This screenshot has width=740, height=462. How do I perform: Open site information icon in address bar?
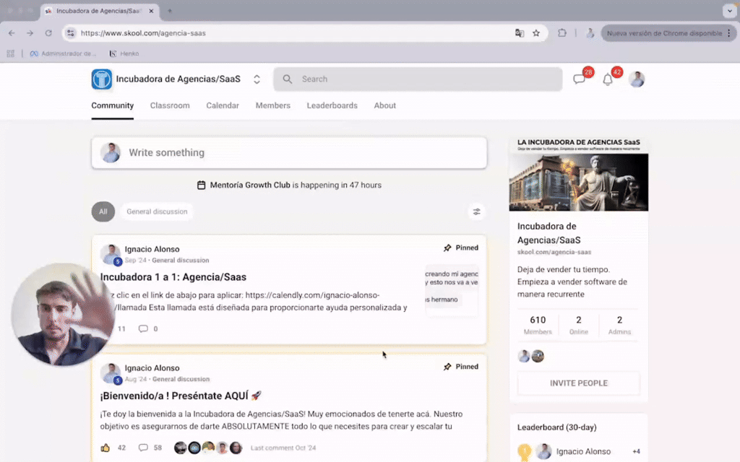coord(70,33)
